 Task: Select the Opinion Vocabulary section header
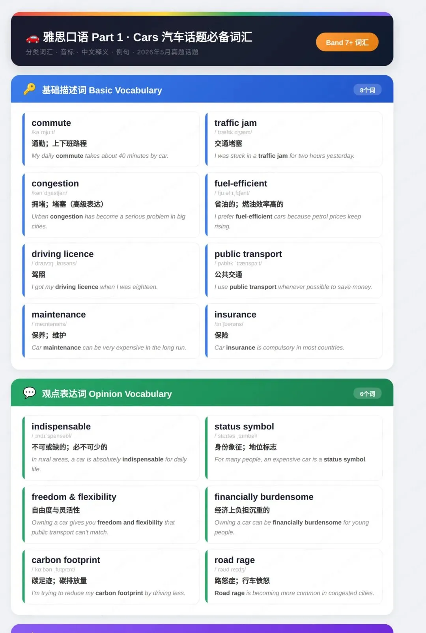pyautogui.click(x=202, y=393)
